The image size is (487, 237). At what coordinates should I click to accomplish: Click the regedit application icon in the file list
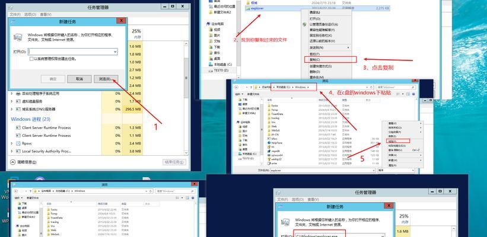pyautogui.click(x=269, y=150)
